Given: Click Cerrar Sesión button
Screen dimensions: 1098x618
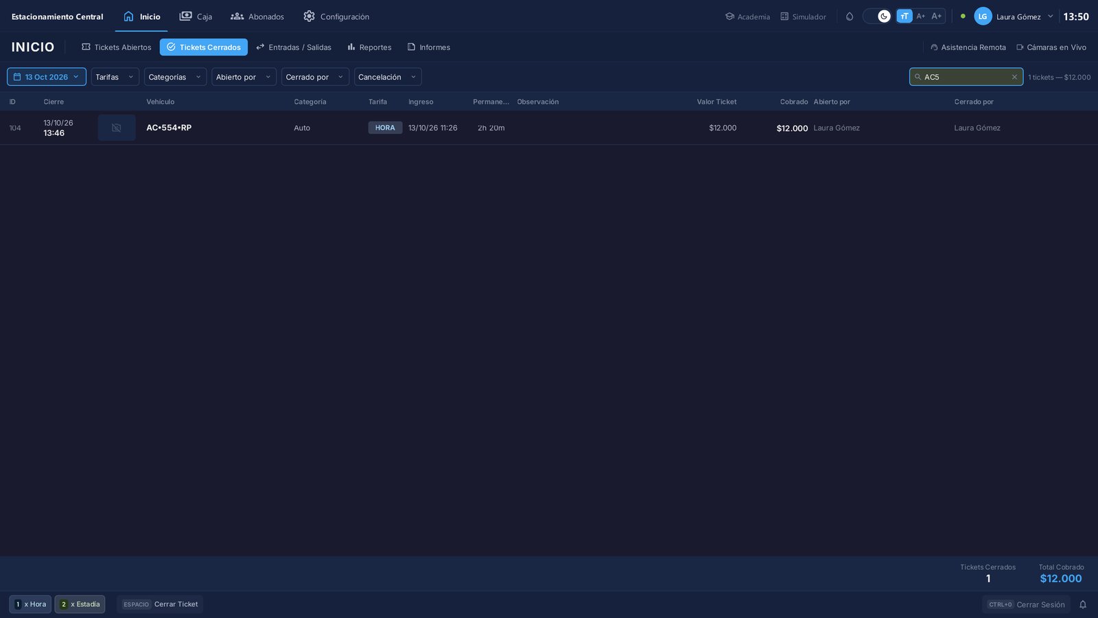Looking at the screenshot, I should [x=1026, y=604].
